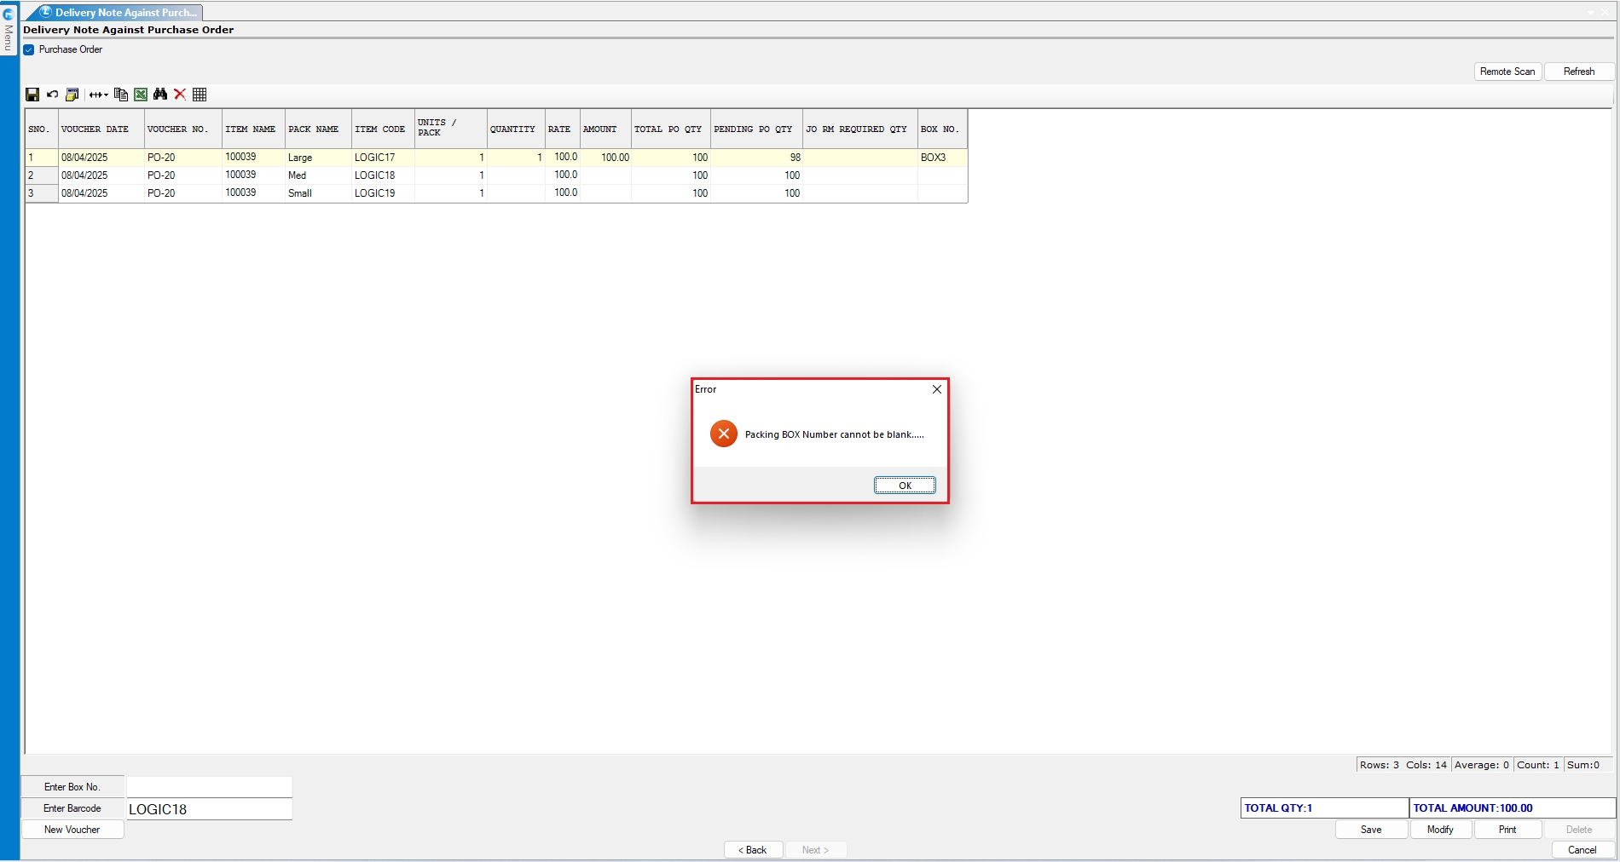The height and width of the screenshot is (862, 1620).
Task: Close the Error dialog with X
Action: coord(936,389)
